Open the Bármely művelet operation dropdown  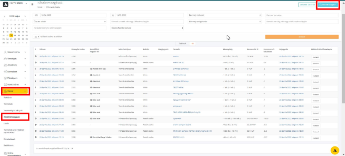pos(225,15)
